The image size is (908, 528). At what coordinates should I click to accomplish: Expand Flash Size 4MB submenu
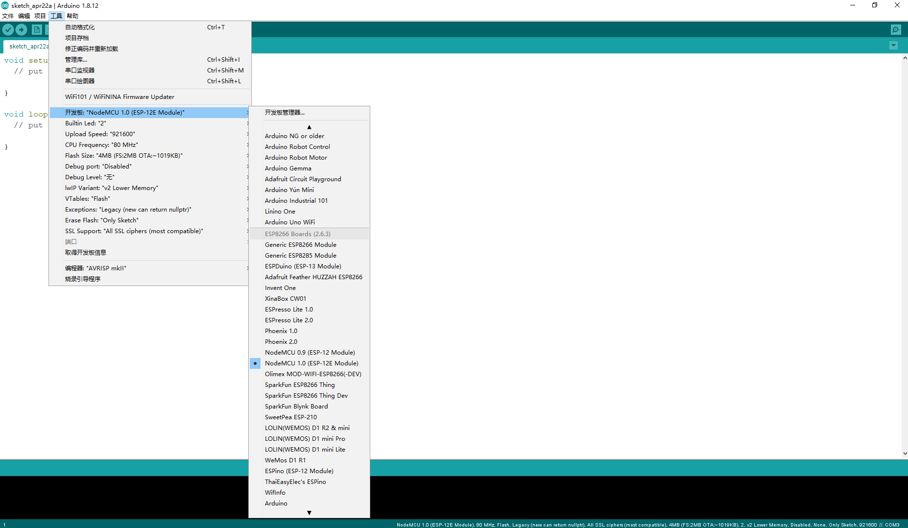tap(150, 156)
